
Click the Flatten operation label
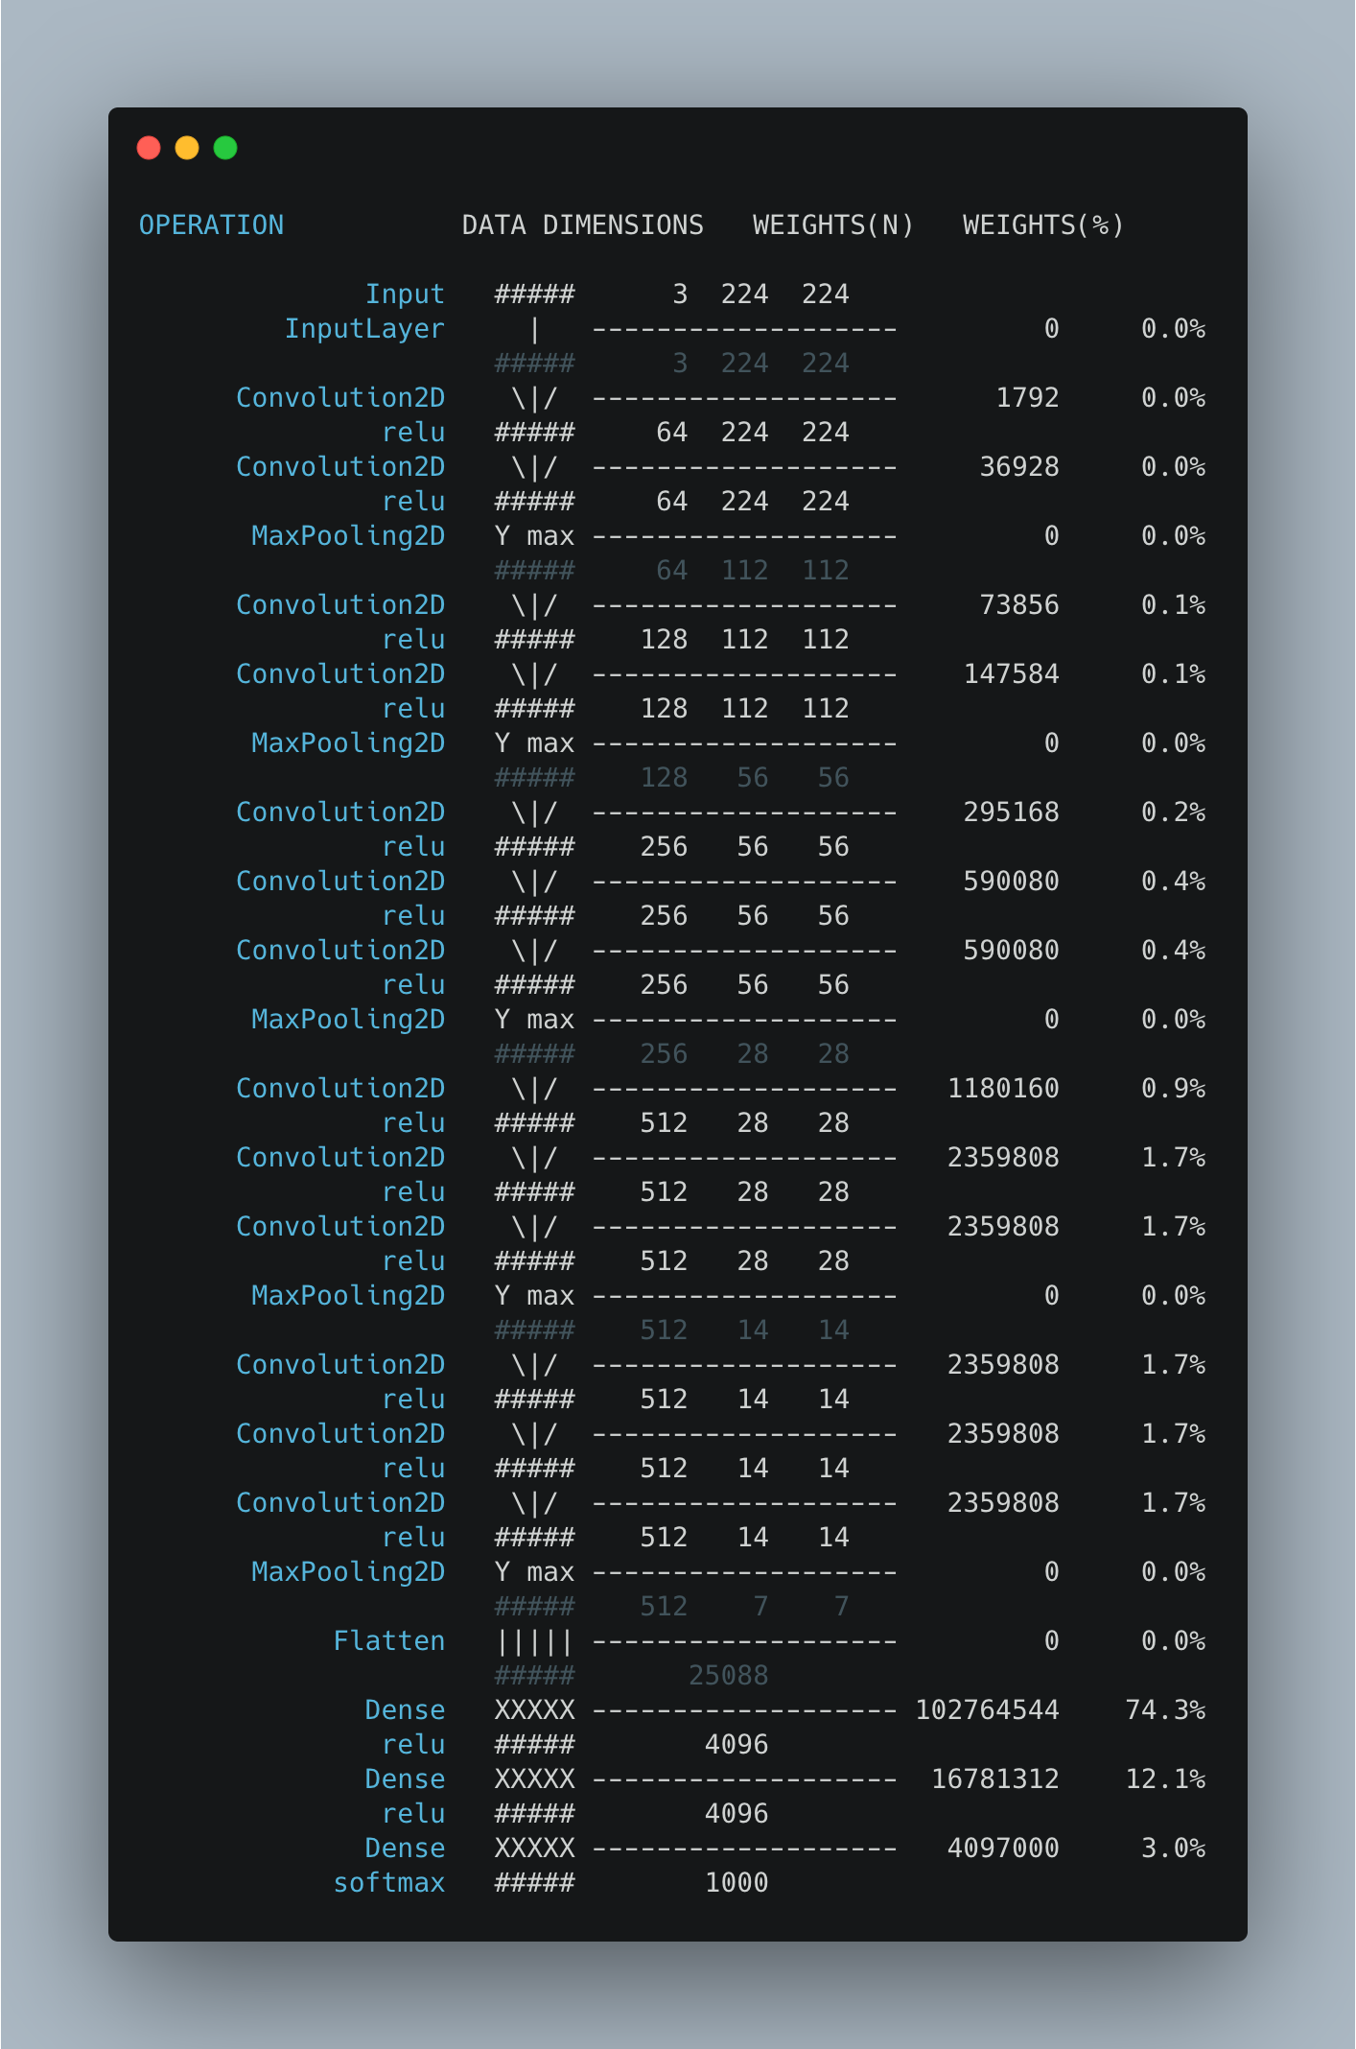pyautogui.click(x=389, y=1641)
